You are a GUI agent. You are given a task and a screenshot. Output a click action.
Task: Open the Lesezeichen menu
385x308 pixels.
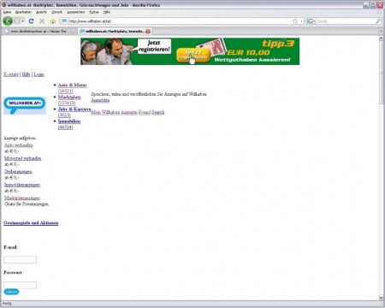coord(76,12)
